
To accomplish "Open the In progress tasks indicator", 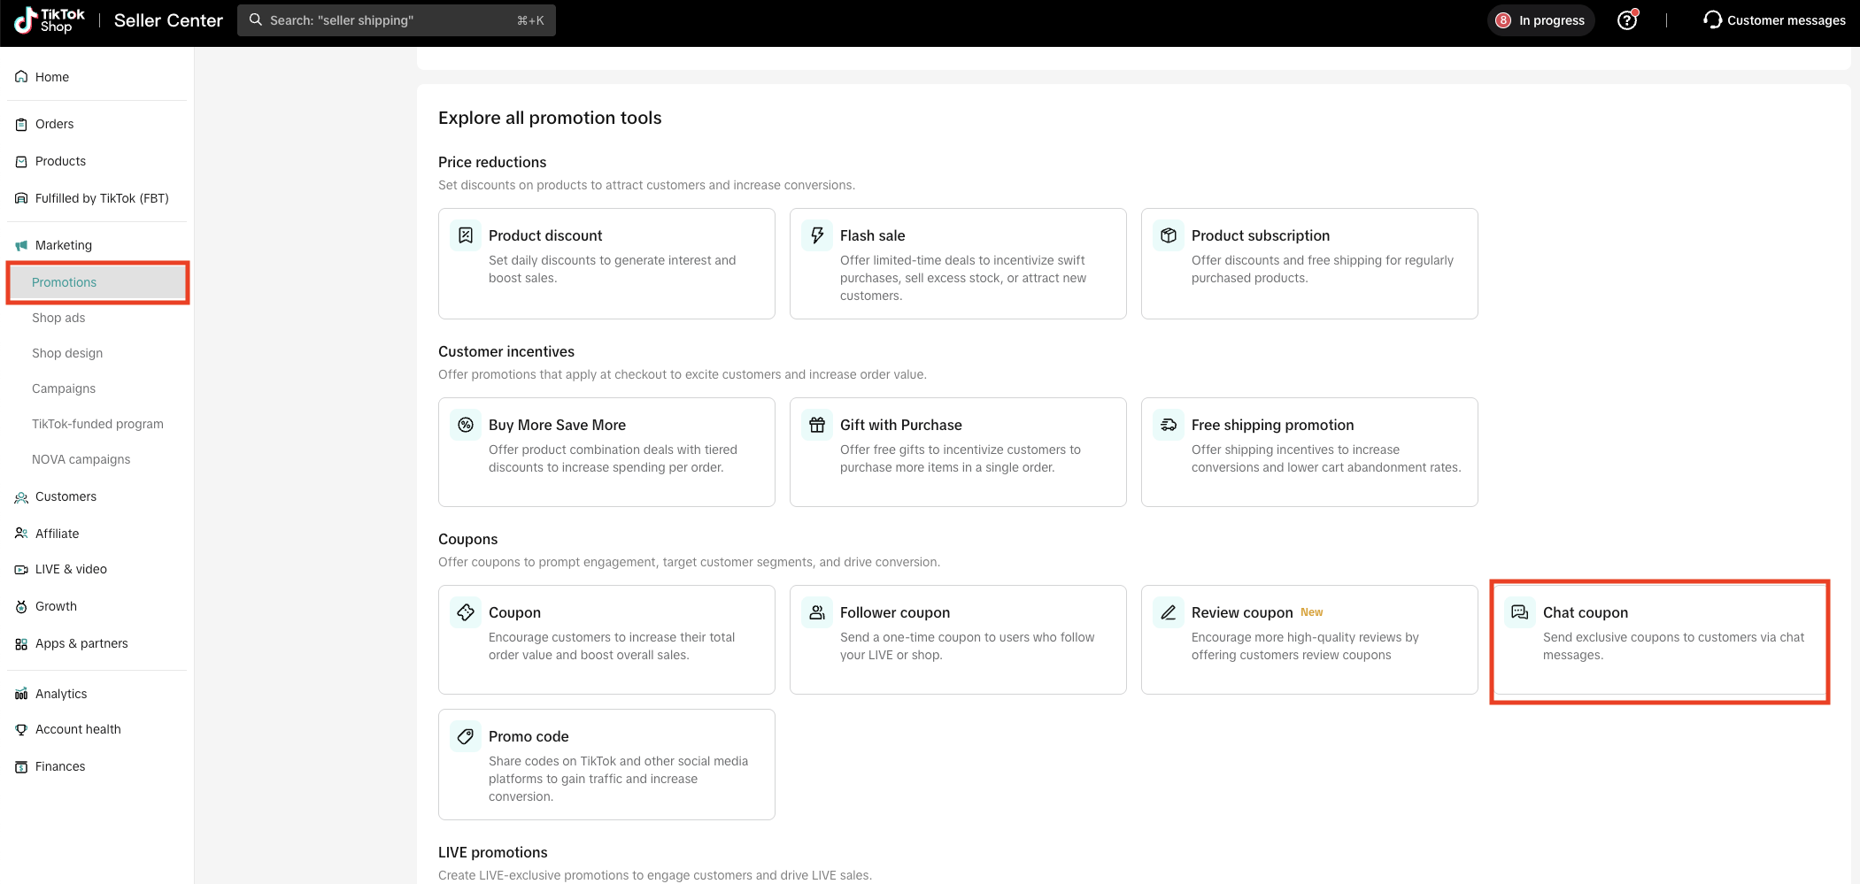I will (x=1540, y=20).
